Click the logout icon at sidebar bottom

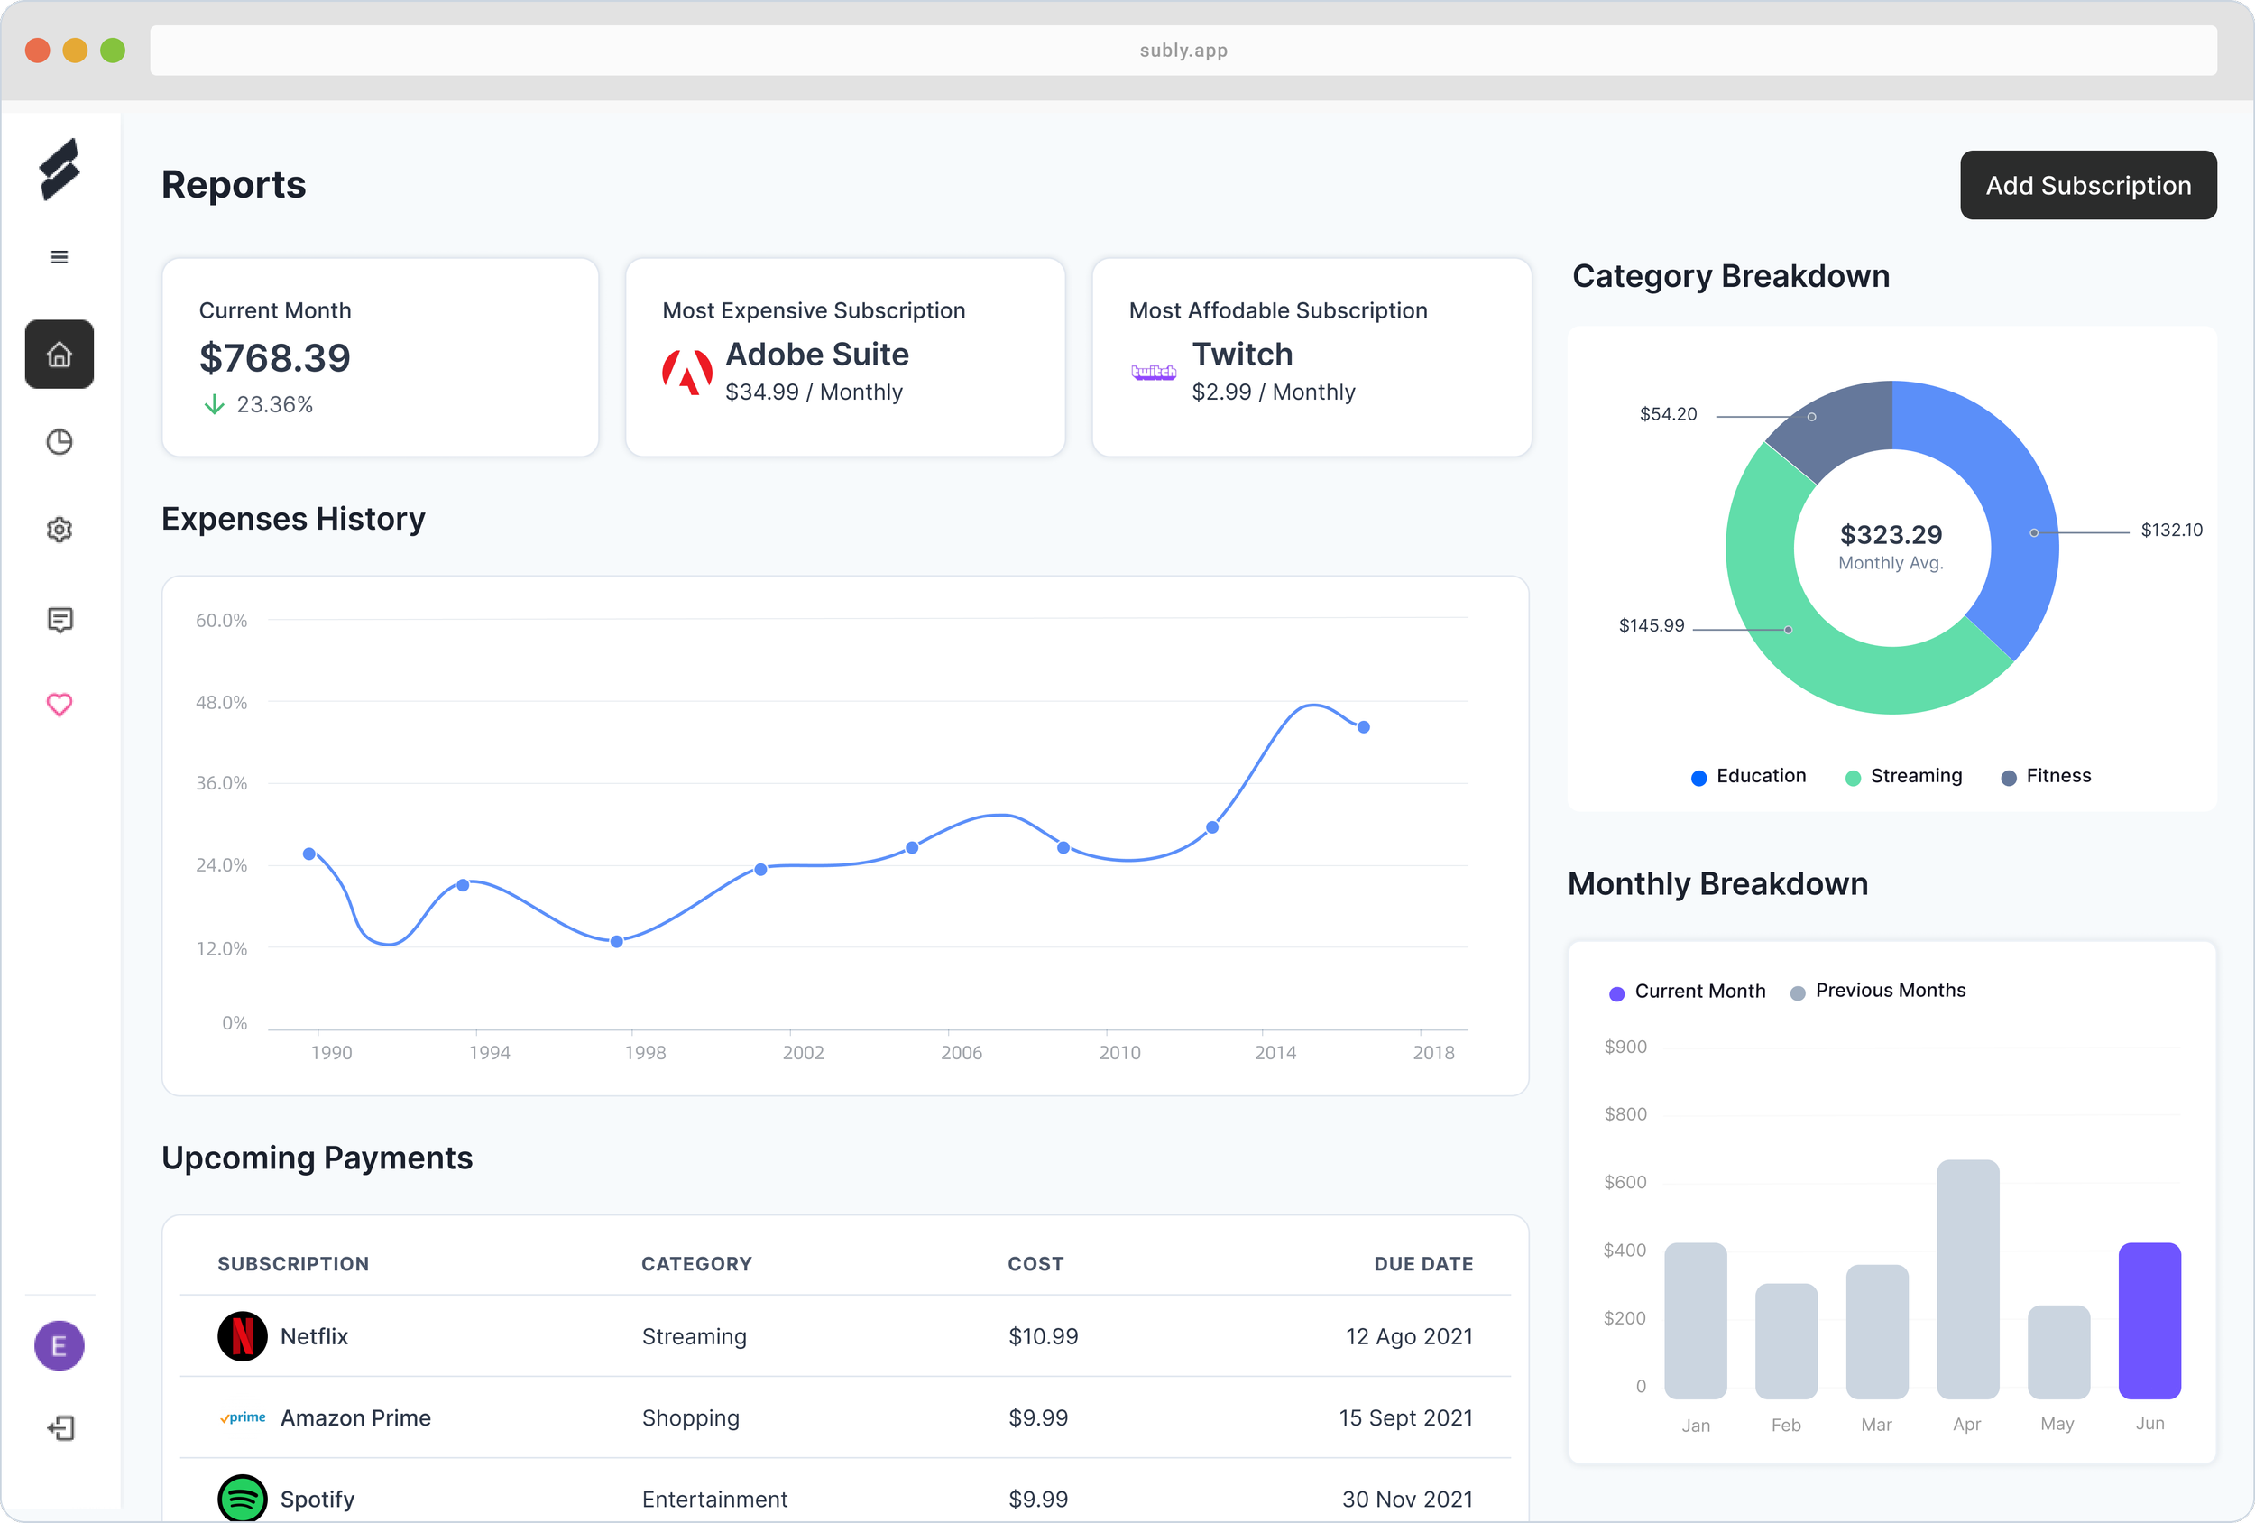pos(60,1428)
